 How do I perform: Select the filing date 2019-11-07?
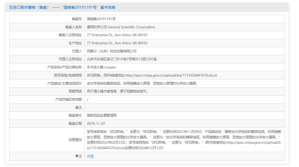tap(96, 123)
